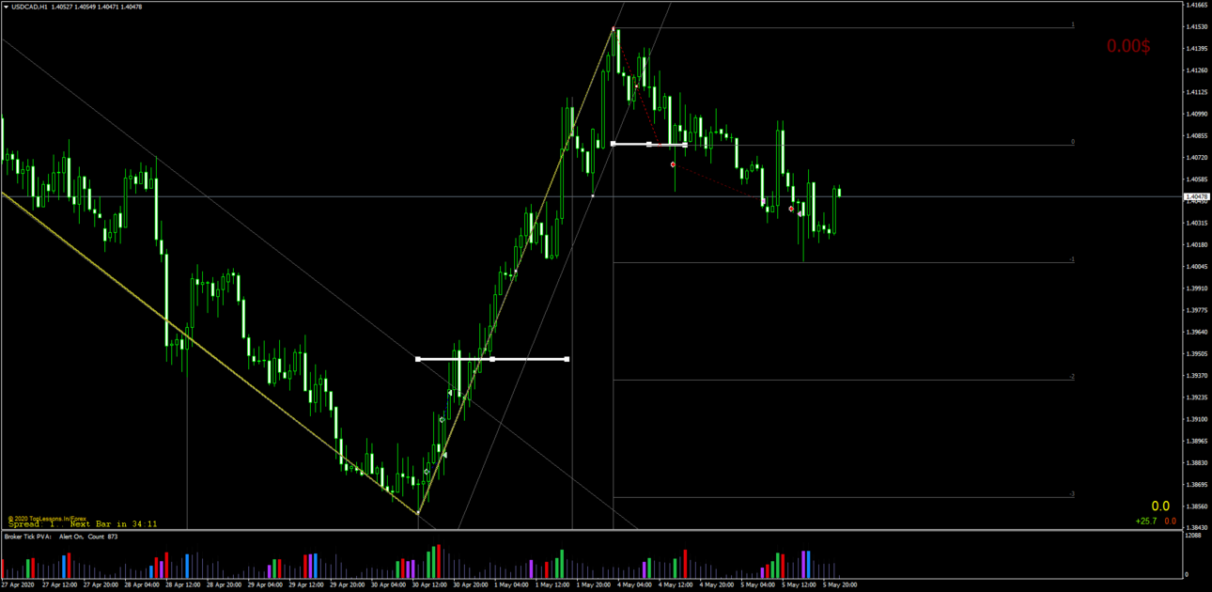Screen dimensions: 1212x592
Task: Click the 1.40720 price scale label
Action: [x=1198, y=158]
